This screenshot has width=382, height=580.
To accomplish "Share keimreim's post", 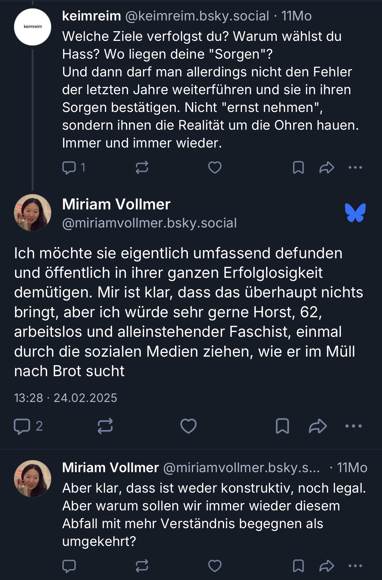I will (x=327, y=167).
